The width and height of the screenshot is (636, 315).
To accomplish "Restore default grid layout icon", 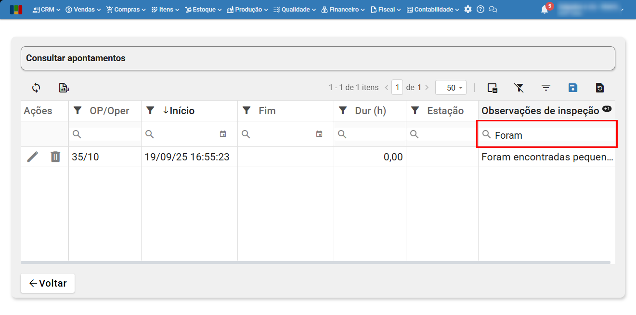I will pos(599,88).
